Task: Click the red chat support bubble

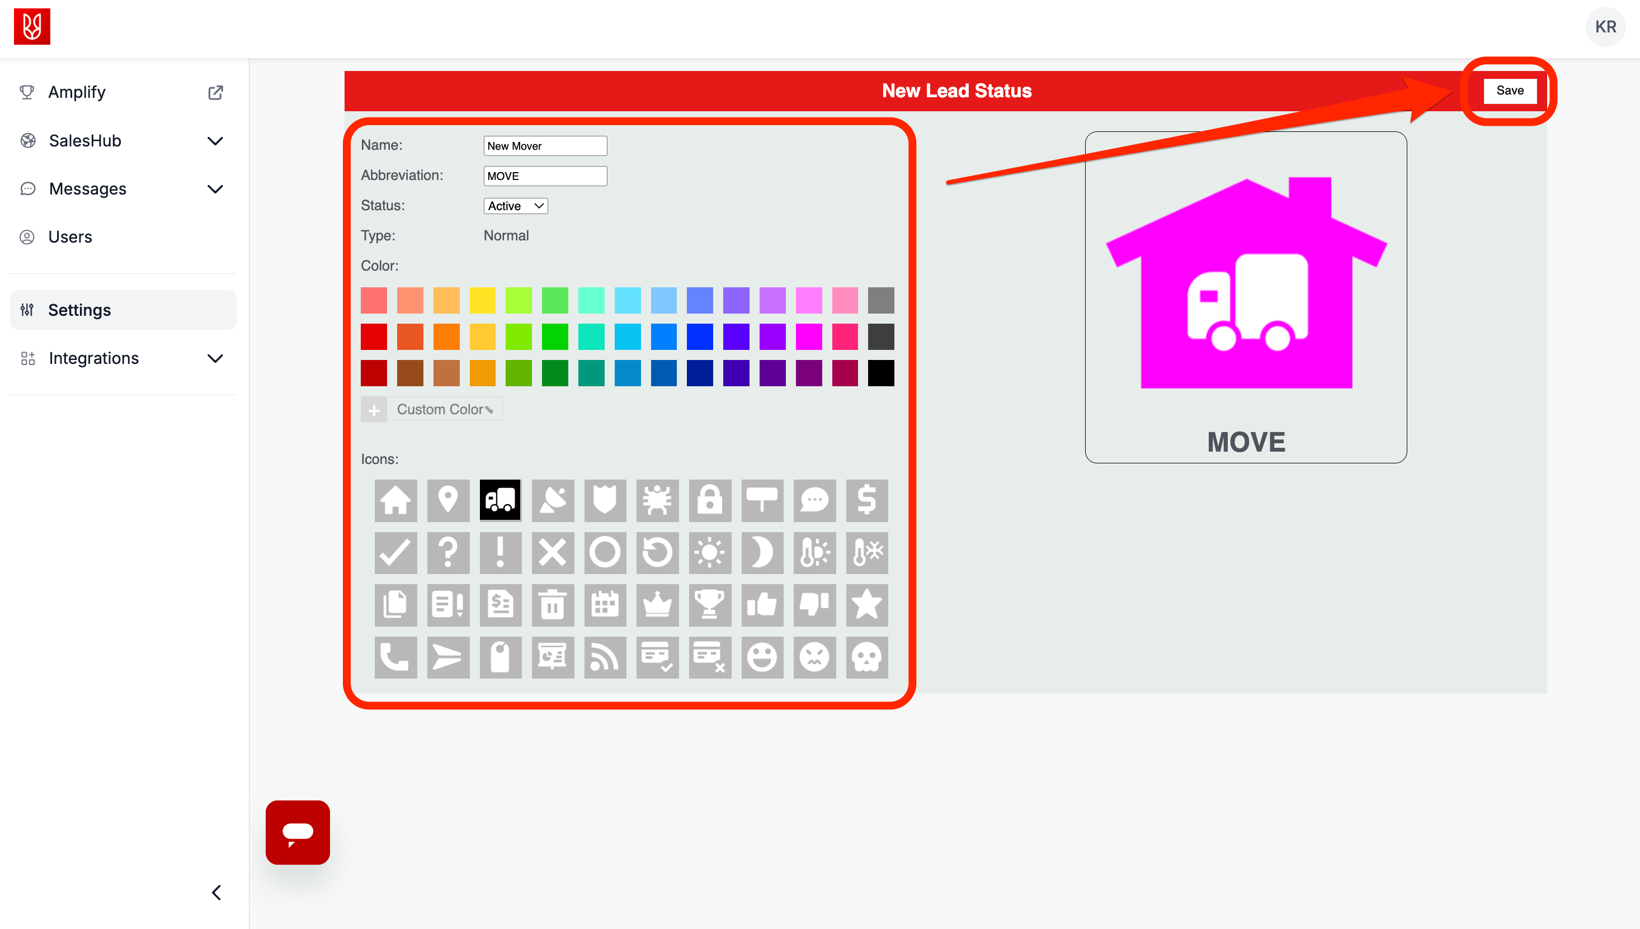Action: point(298,832)
